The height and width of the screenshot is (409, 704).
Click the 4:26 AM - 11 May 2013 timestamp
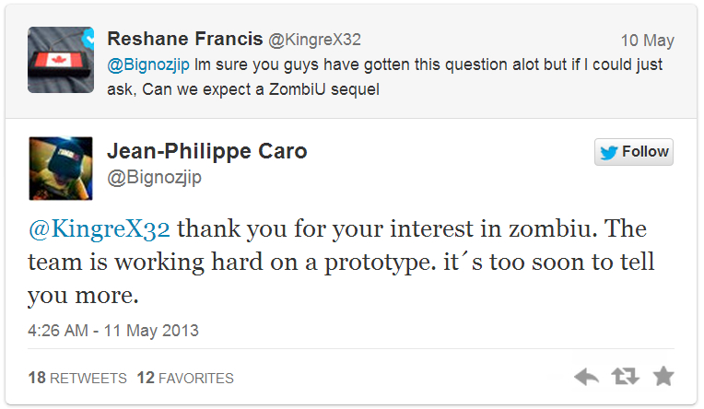(113, 330)
